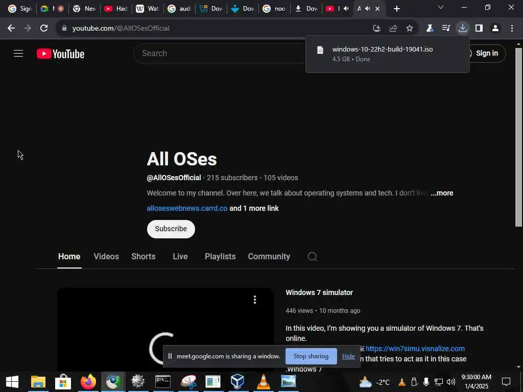This screenshot has height=392, width=523.
Task: Open the 'Windows 7 simulator' video title
Action: (x=319, y=292)
